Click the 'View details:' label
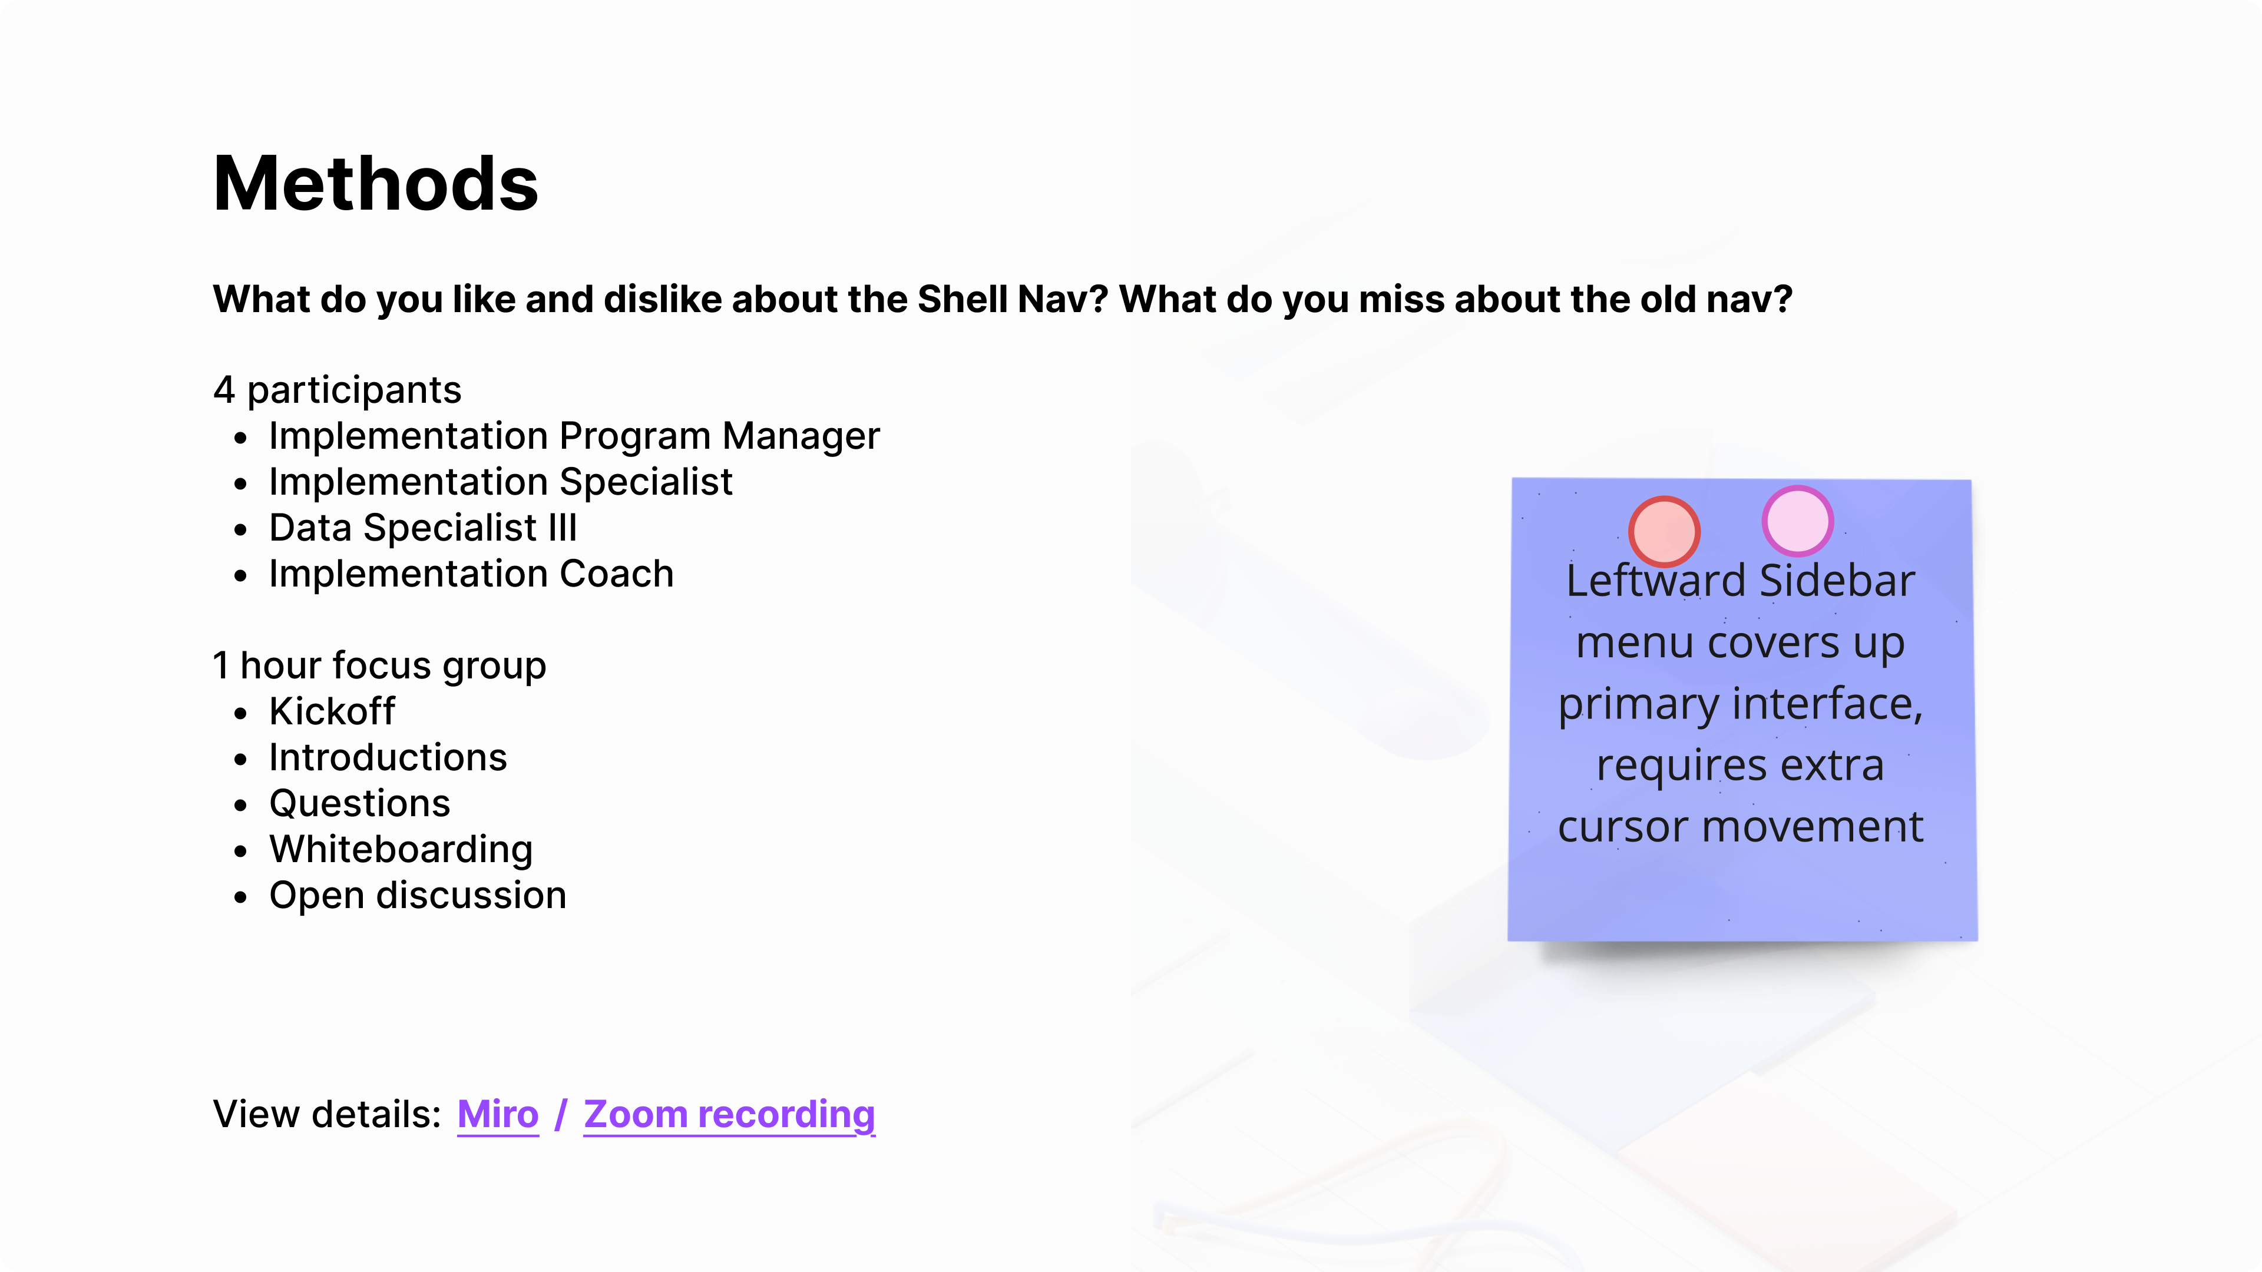The image size is (2262, 1272). point(327,1114)
